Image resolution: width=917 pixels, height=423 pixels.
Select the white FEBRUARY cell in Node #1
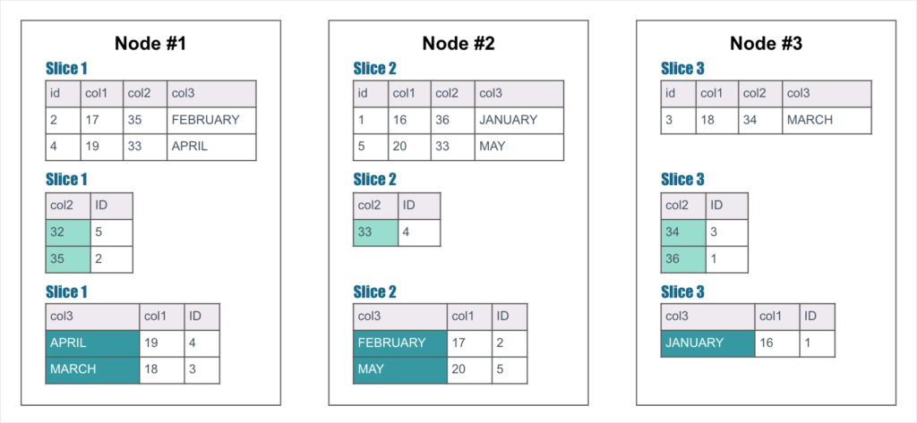pos(210,120)
